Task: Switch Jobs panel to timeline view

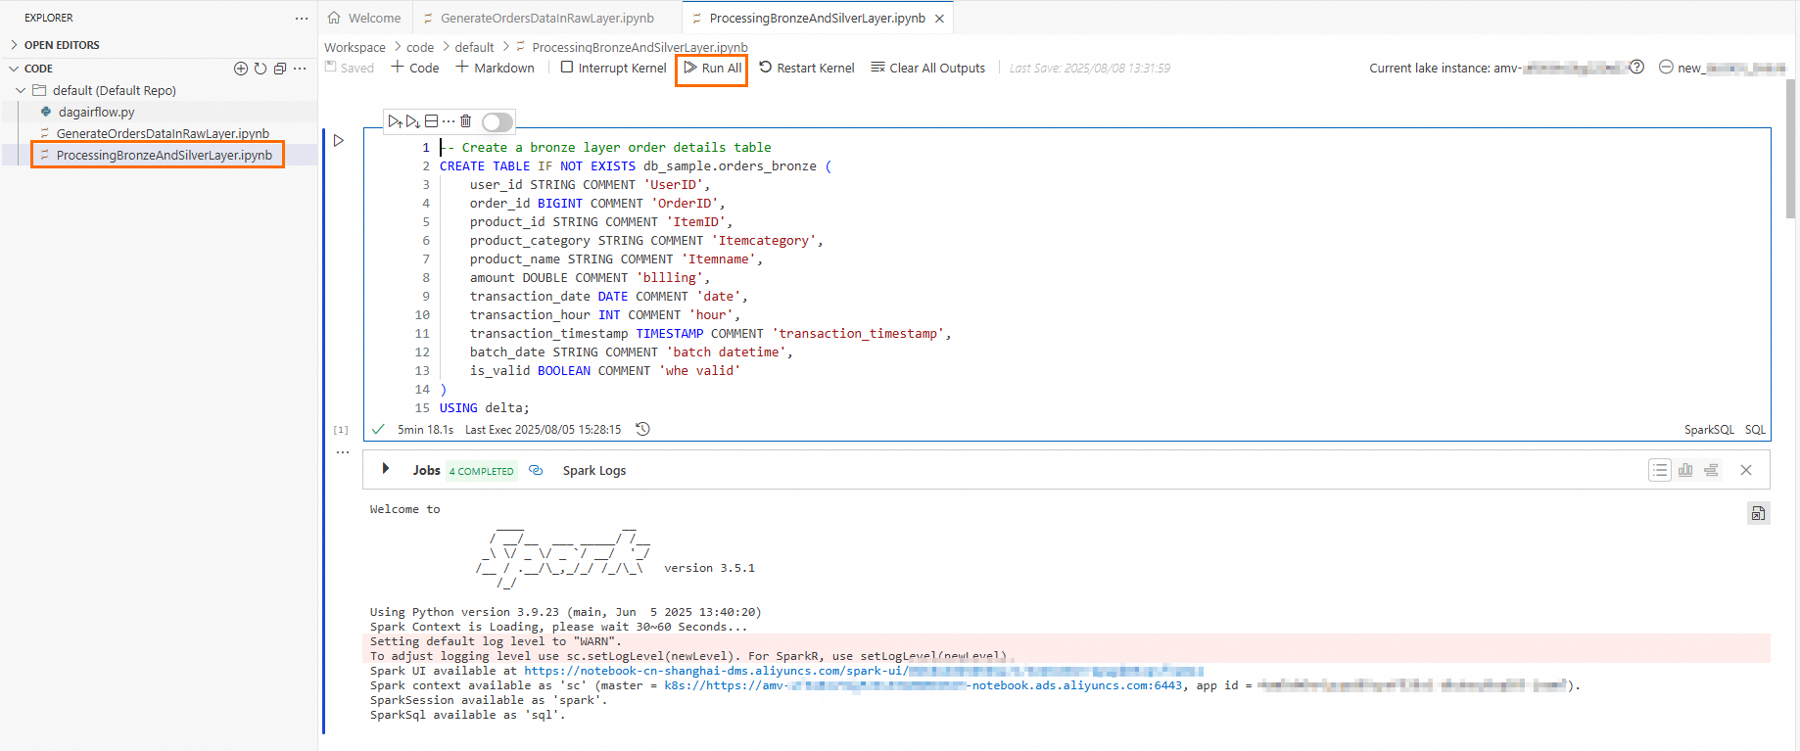Action: pyautogui.click(x=1711, y=470)
